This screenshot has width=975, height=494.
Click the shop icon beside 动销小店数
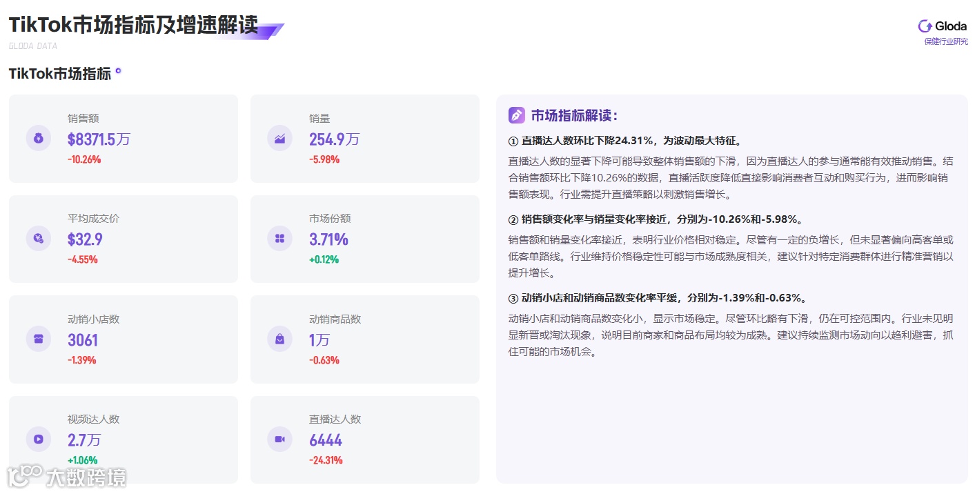(x=39, y=339)
